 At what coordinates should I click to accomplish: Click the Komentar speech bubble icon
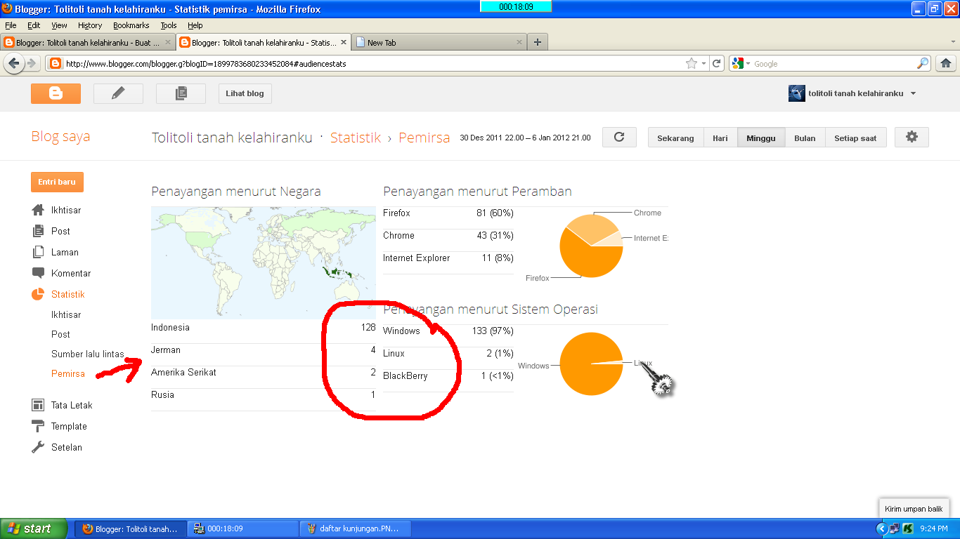[x=38, y=273]
